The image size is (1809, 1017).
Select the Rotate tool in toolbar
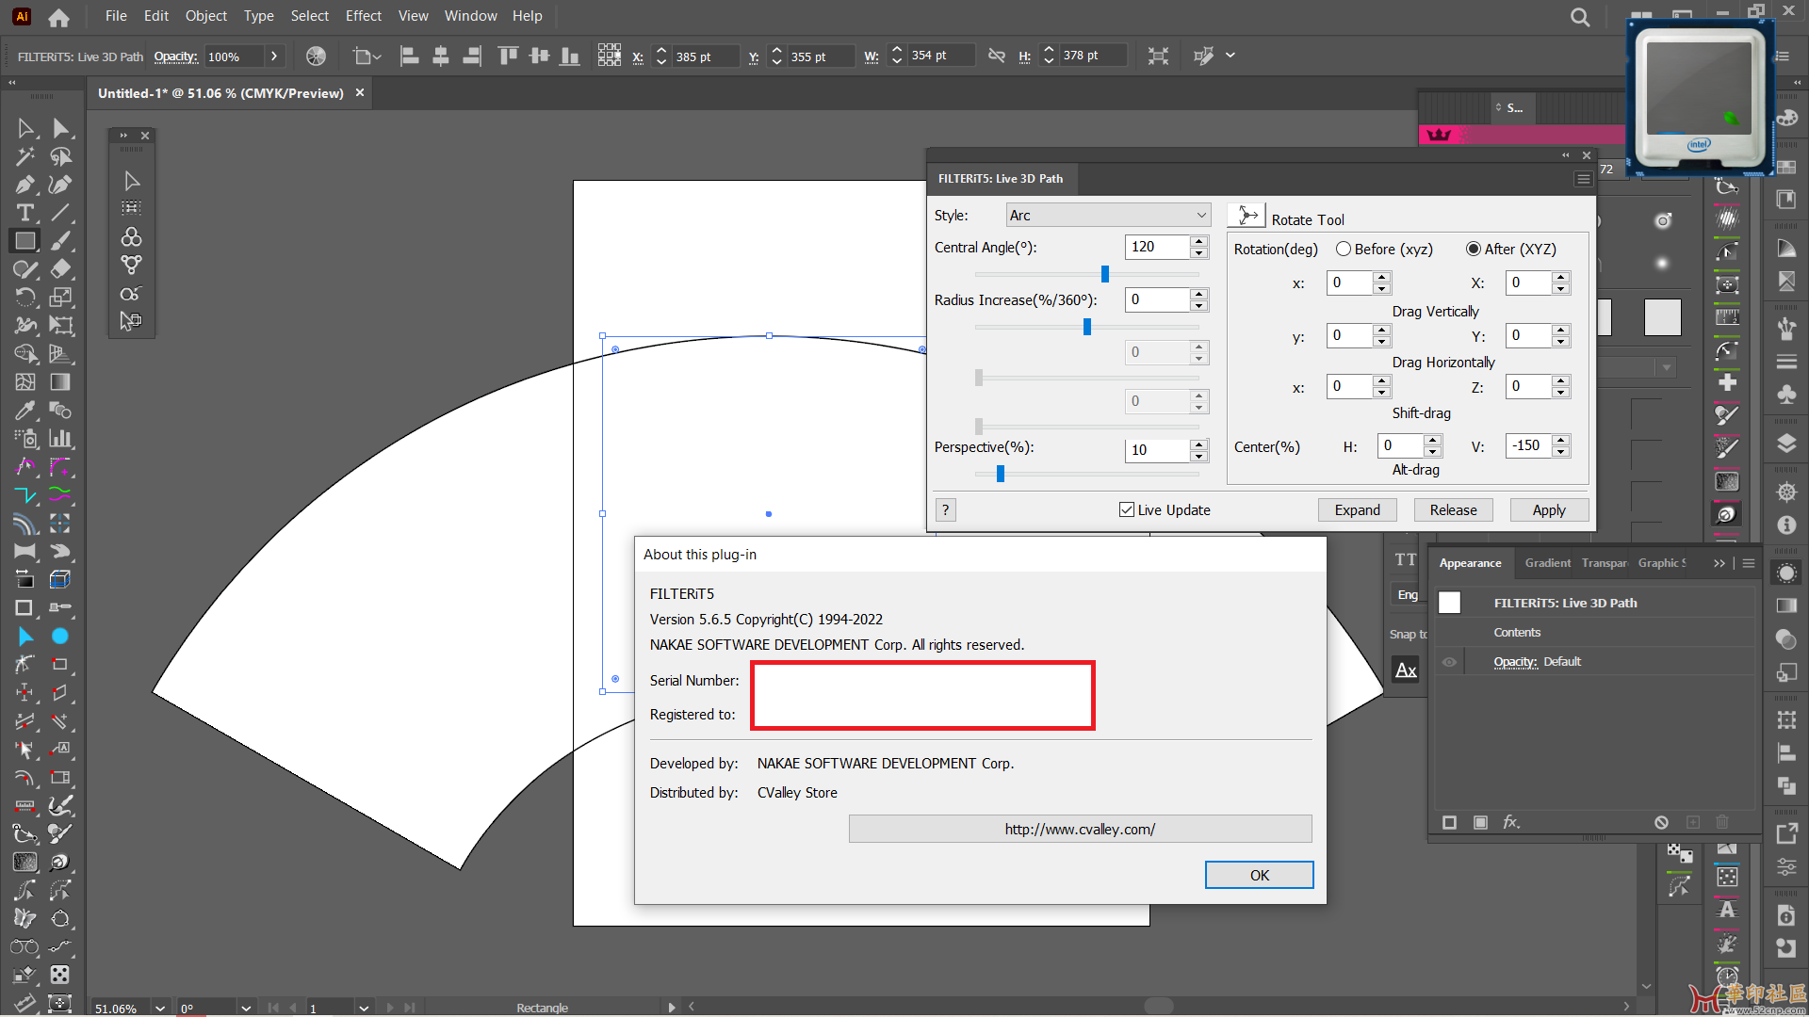tap(25, 298)
